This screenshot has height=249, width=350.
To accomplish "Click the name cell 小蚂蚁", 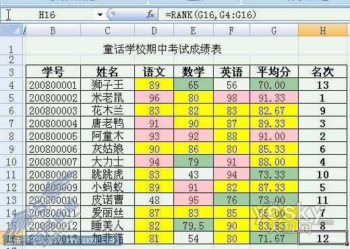I will tap(107, 187).
